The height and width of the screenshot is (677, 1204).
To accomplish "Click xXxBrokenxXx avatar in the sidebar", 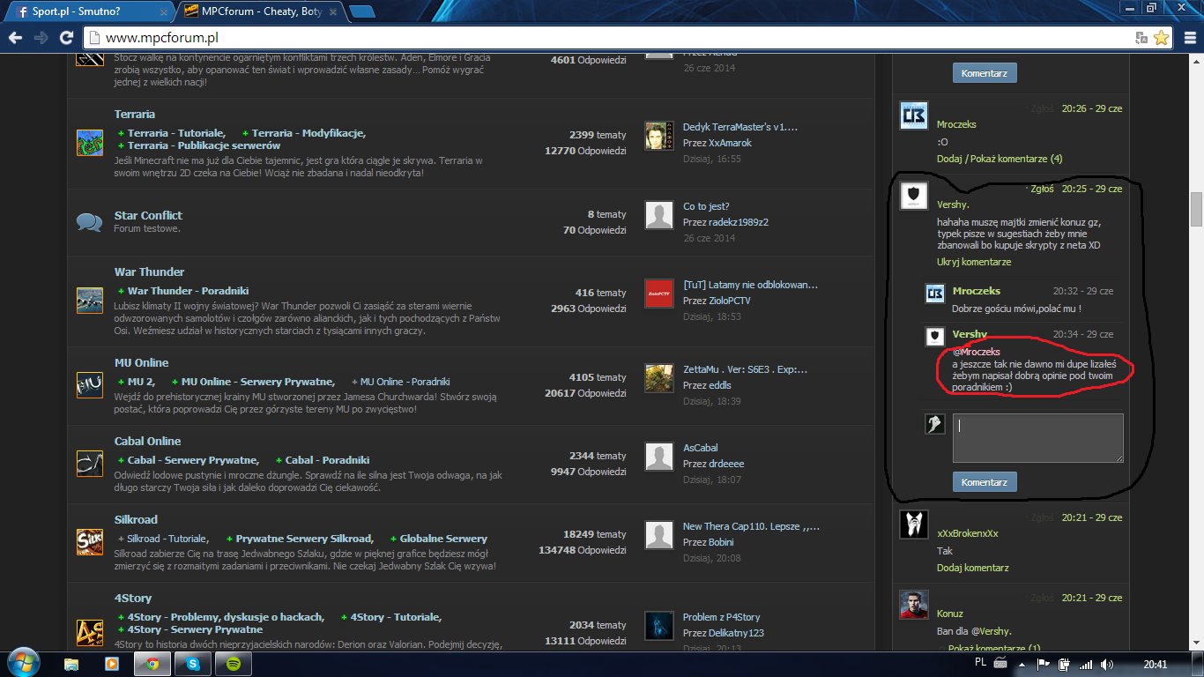I will (914, 524).
